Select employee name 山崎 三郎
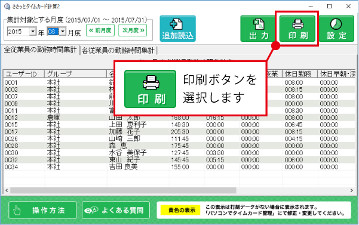This screenshot has height=225, width=359. (125, 138)
